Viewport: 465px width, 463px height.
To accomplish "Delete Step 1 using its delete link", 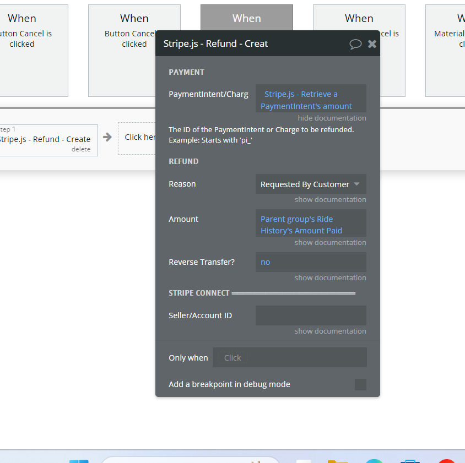I will 81,149.
